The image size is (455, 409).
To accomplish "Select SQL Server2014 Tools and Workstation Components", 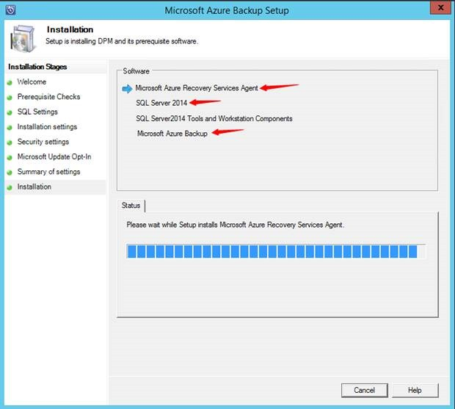I will pos(214,118).
